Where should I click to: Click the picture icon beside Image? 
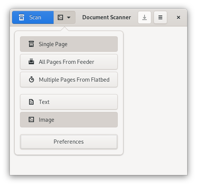pos(31,119)
